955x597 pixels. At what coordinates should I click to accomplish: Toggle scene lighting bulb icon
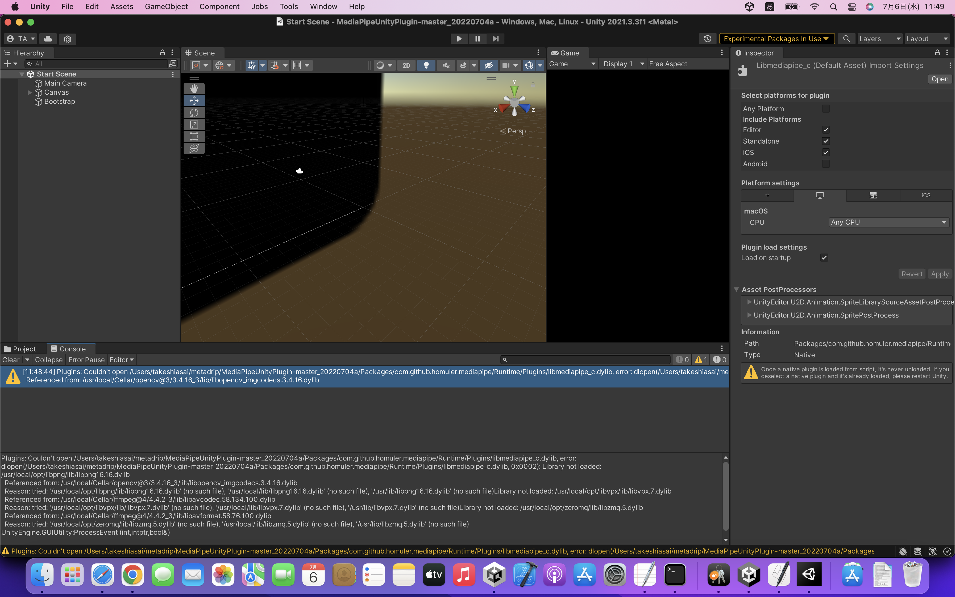(426, 65)
